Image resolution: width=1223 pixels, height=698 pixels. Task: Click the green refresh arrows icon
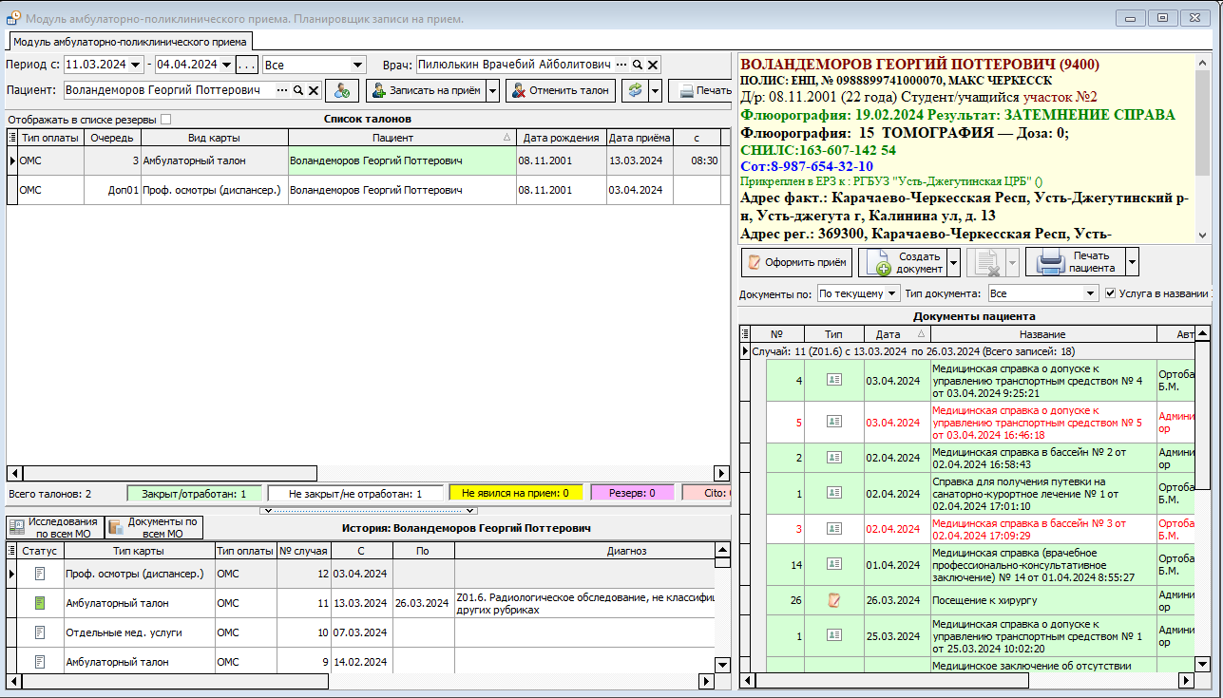[634, 90]
